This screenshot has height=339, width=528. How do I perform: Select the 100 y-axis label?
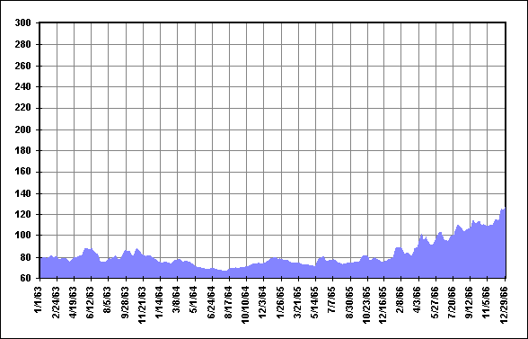23,236
